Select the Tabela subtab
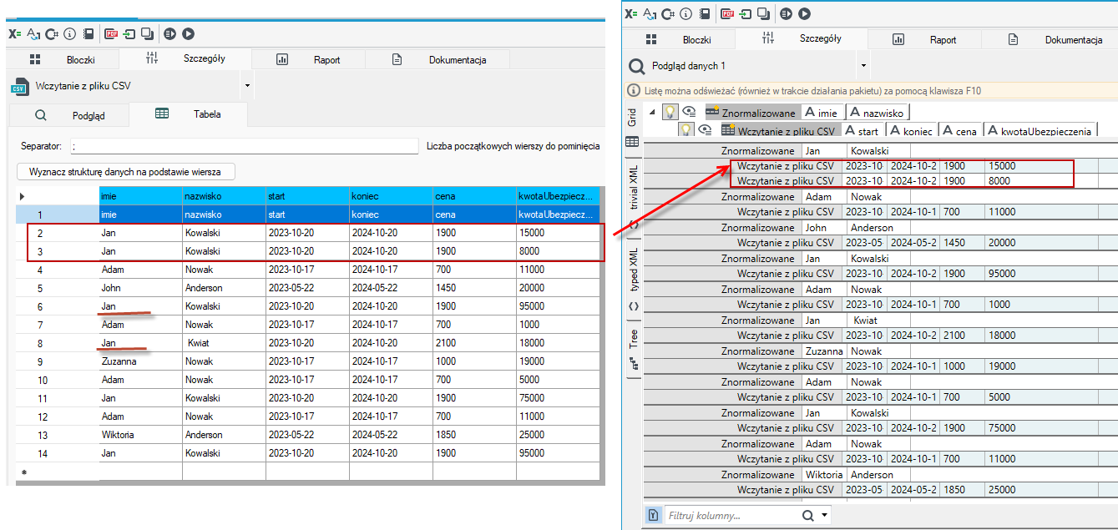1118x530 pixels. tap(188, 114)
